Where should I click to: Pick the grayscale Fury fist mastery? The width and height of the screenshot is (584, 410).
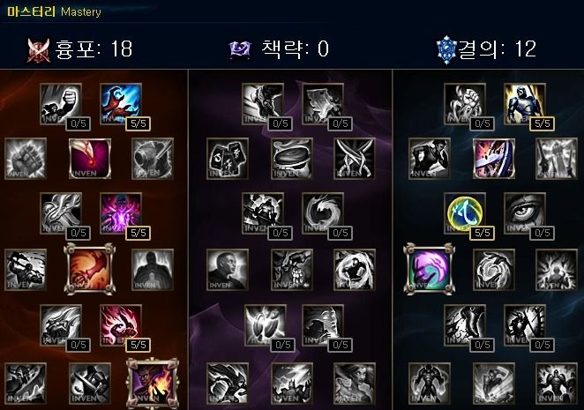[x=60, y=104]
